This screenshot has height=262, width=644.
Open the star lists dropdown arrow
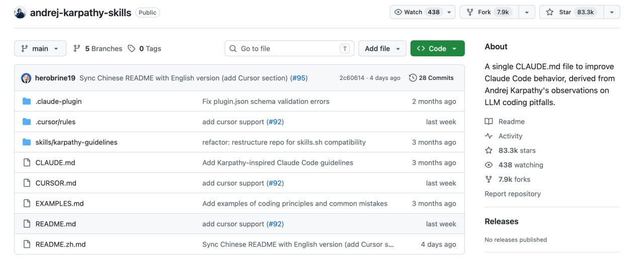(612, 12)
